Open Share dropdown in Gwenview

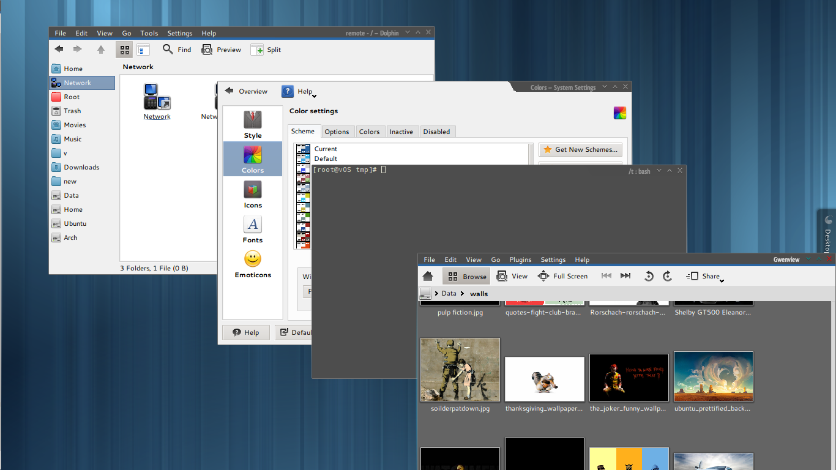tap(705, 276)
